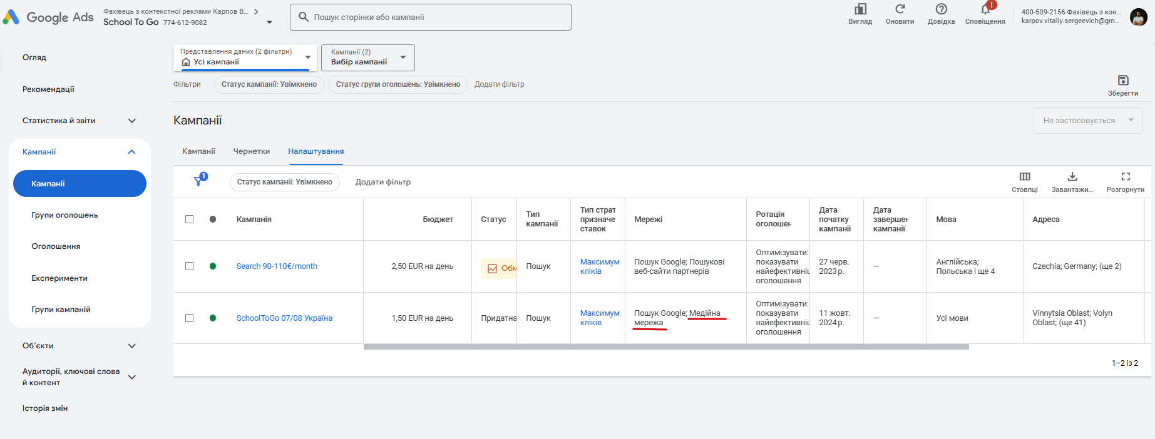Click the Мова column header
The width and height of the screenshot is (1155, 439).
(946, 219)
